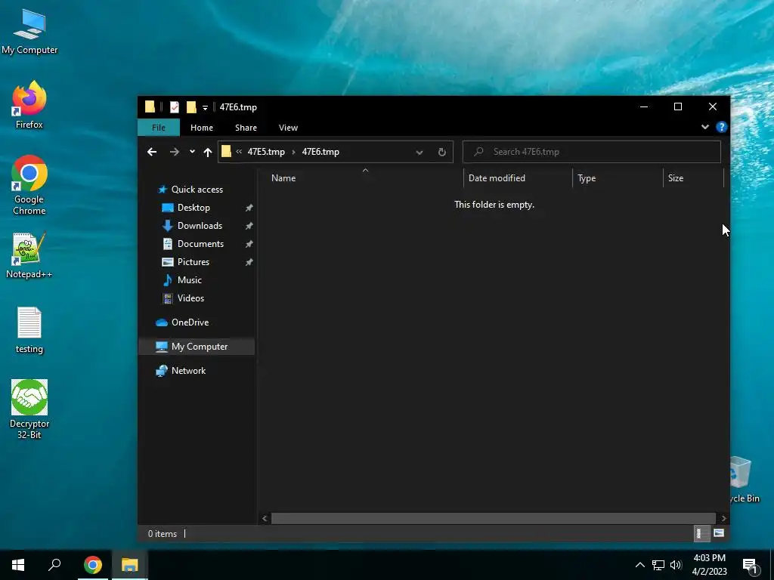The image size is (774, 580).
Task: Select the Decryptor 32-Bit desktop icon
Action: click(x=29, y=409)
